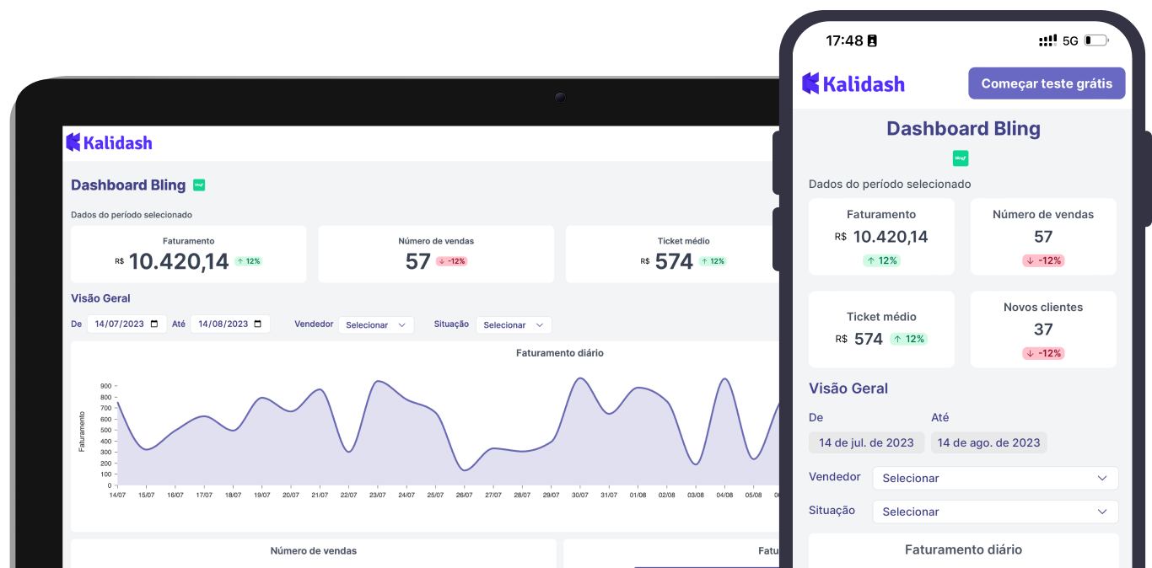This screenshot has height=568, width=1152.
Task: Tap the Visão Geral heading on the phone
Action: 848,388
